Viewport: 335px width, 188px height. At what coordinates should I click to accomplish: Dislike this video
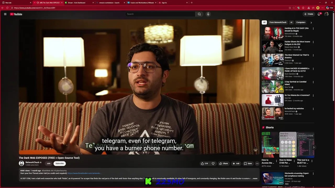point(213,163)
